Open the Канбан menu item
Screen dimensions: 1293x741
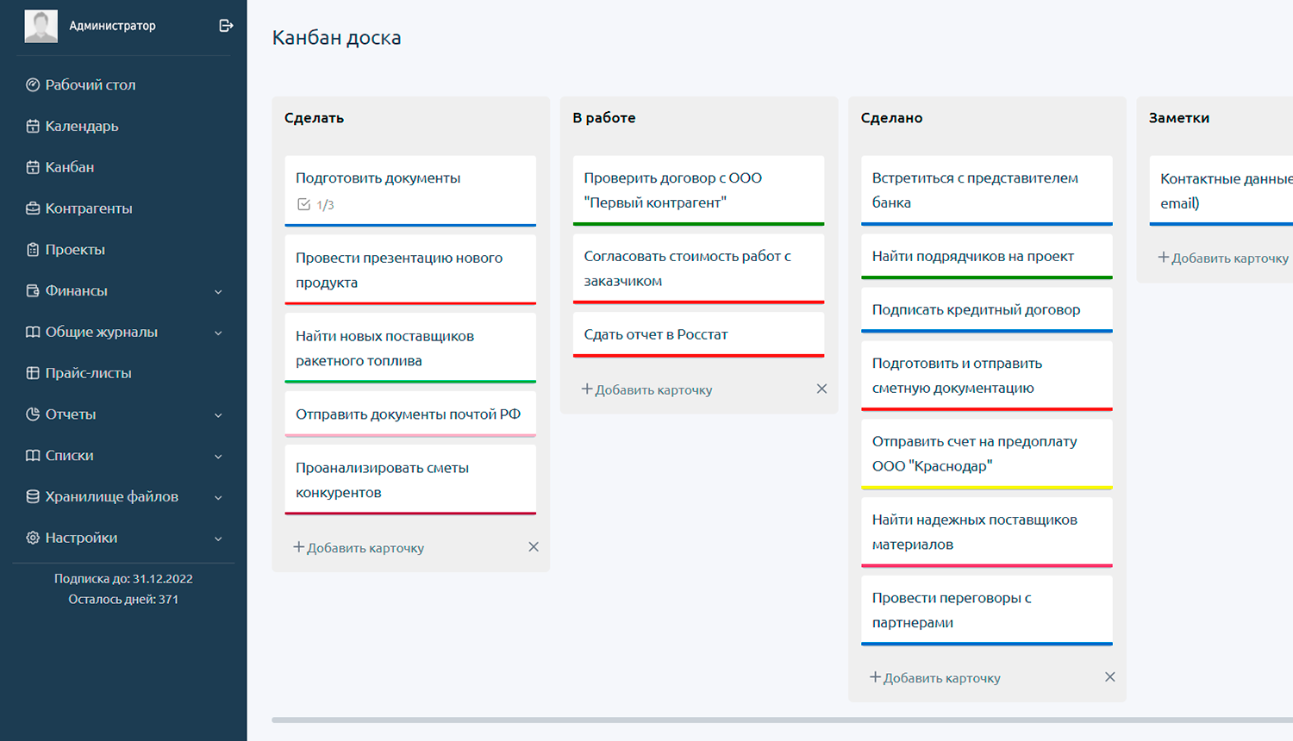tap(69, 167)
